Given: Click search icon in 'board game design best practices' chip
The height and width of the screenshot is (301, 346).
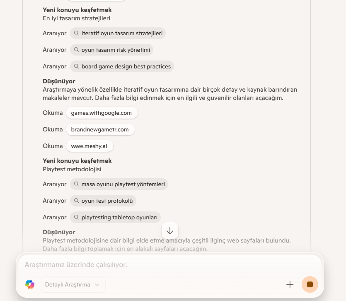Looking at the screenshot, I should tap(76, 66).
